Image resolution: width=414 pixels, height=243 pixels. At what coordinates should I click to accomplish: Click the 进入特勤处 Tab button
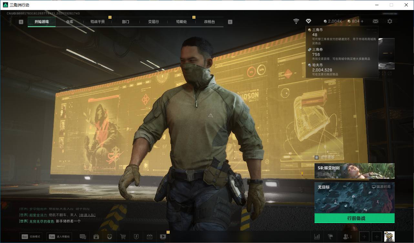pos(59,237)
